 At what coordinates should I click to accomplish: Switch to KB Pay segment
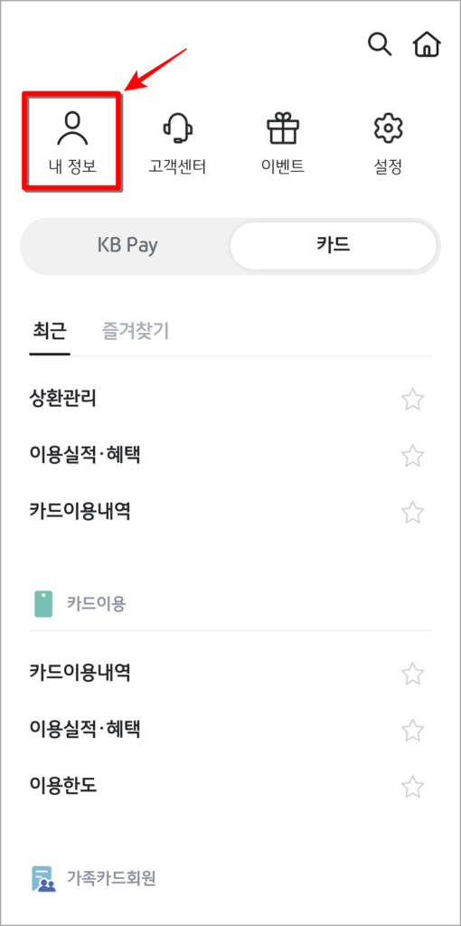[127, 245]
